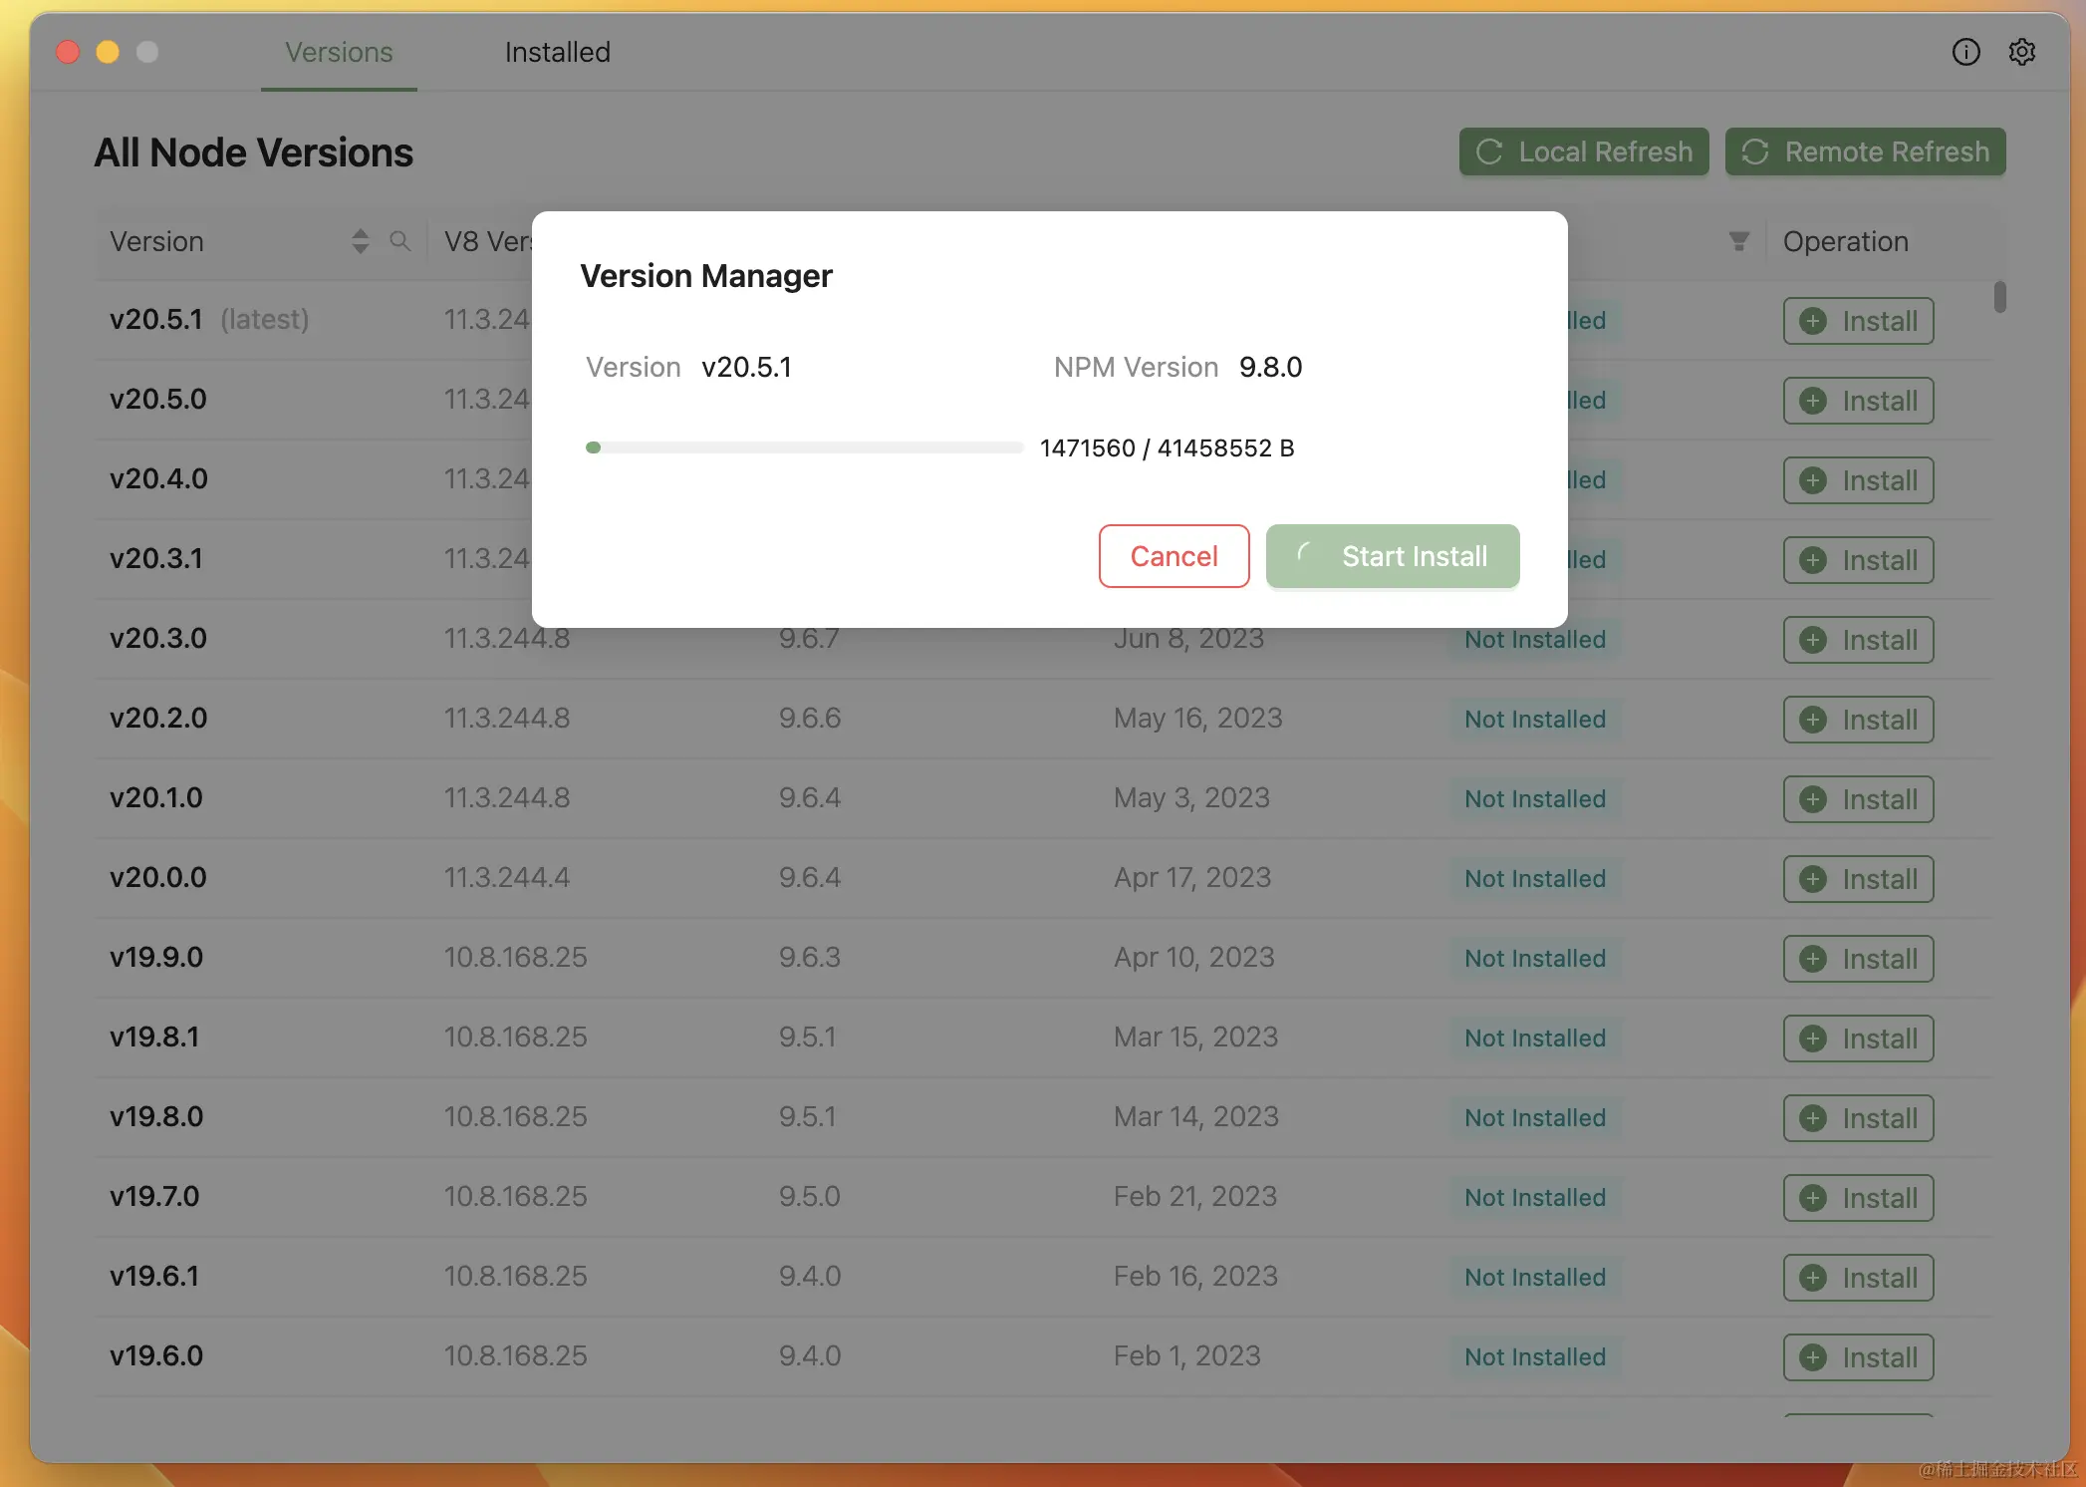Install Node v20.2.0
This screenshot has height=1487, width=2086.
click(1858, 720)
